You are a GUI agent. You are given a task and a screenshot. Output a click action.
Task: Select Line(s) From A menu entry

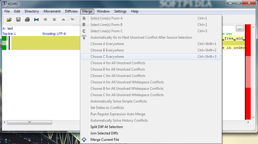[151, 18]
